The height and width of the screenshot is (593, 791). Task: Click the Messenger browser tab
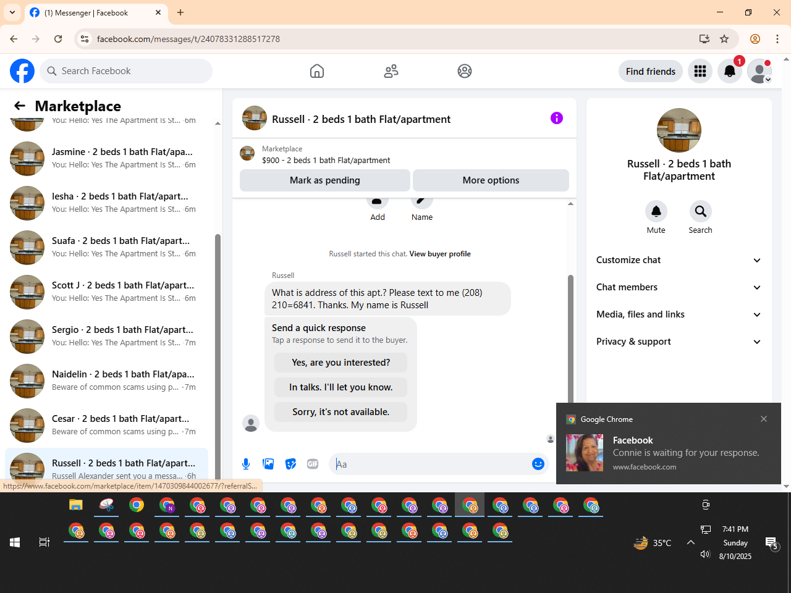pyautogui.click(x=96, y=12)
